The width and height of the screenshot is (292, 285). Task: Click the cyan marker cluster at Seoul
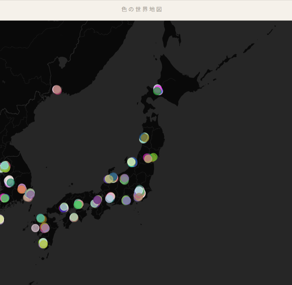click(x=5, y=166)
